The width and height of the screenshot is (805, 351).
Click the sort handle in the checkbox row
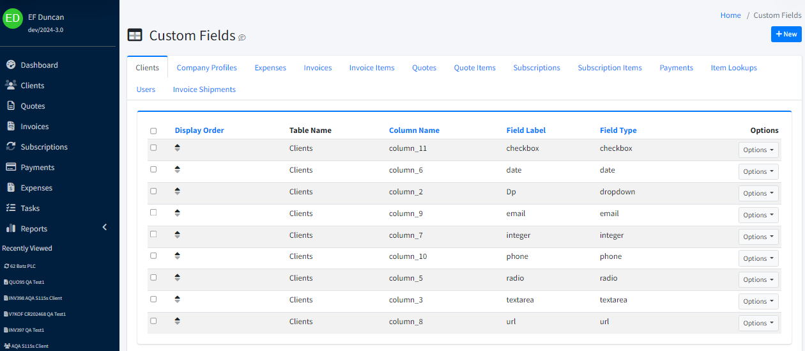tap(177, 148)
